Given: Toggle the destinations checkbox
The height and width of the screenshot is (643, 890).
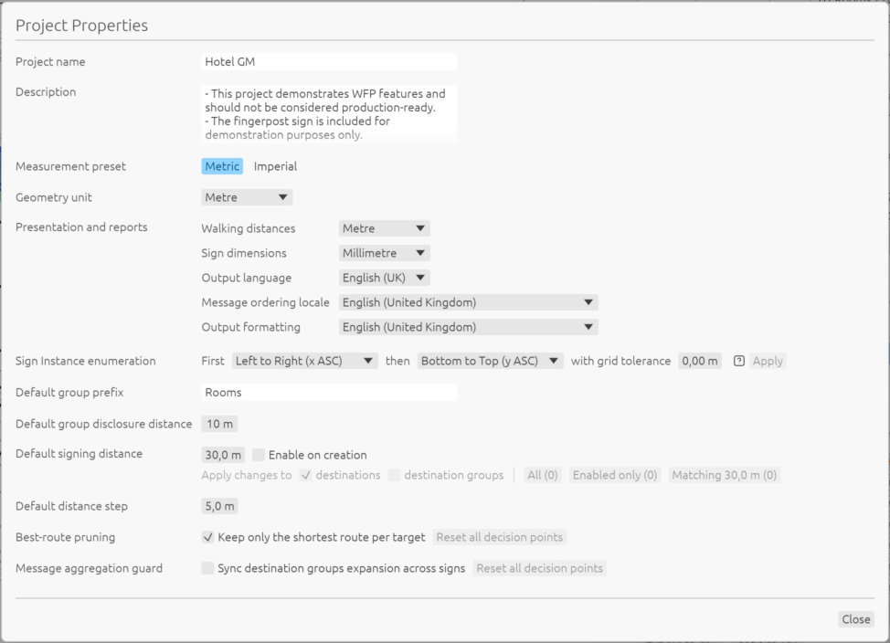Looking at the screenshot, I should click(x=306, y=475).
